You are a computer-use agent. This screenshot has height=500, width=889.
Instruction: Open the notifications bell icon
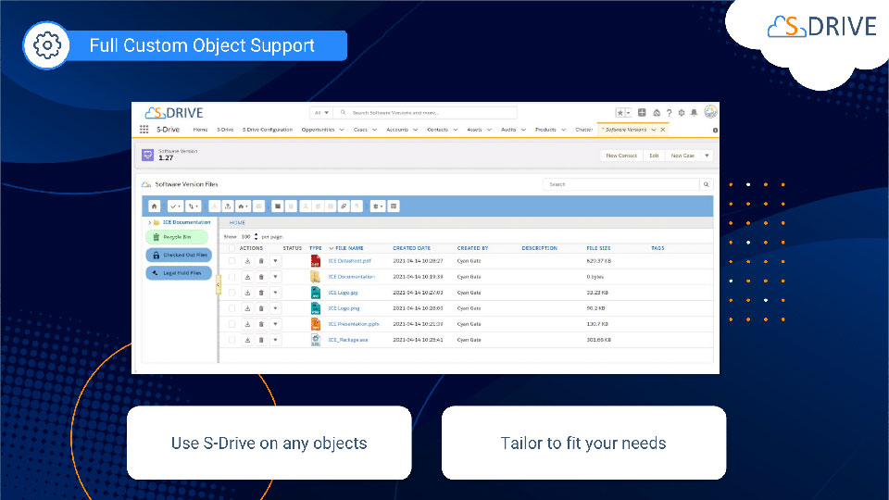(x=694, y=113)
